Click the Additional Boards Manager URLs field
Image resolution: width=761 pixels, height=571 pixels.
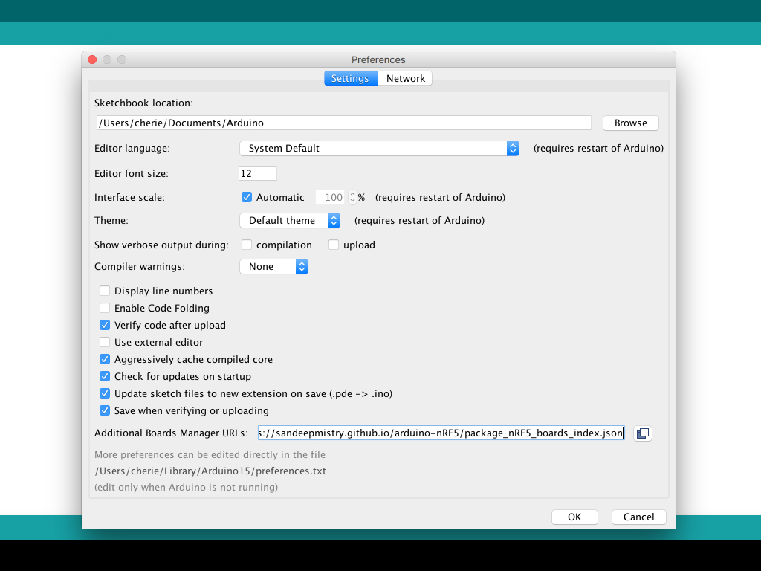tap(441, 433)
